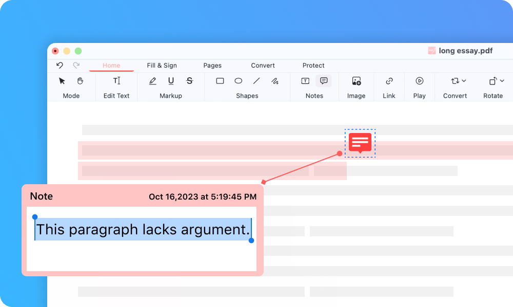The height and width of the screenshot is (307, 513).
Task: Choose the ellipse shape tool
Action: tap(239, 81)
